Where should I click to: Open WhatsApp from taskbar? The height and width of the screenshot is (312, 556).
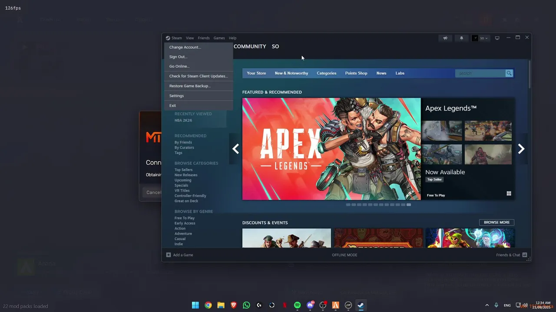point(246,305)
